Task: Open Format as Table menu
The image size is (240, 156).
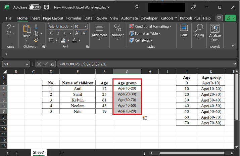Action: [x=145, y=33]
